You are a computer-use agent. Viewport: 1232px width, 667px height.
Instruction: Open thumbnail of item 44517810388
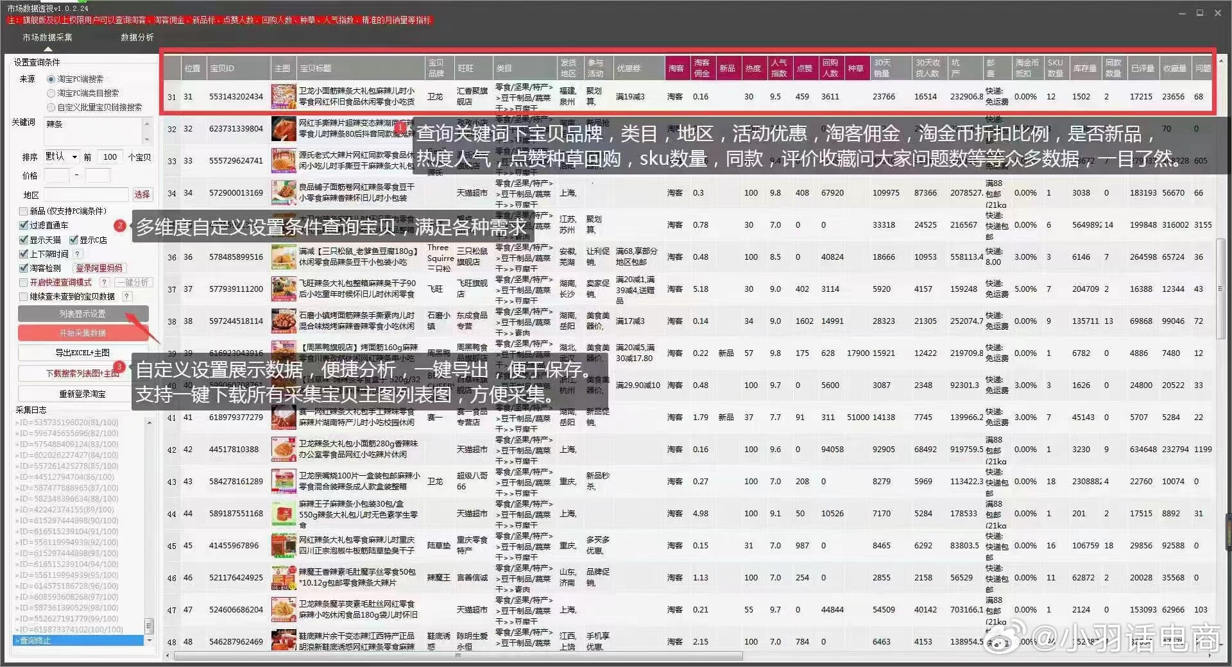click(x=284, y=450)
